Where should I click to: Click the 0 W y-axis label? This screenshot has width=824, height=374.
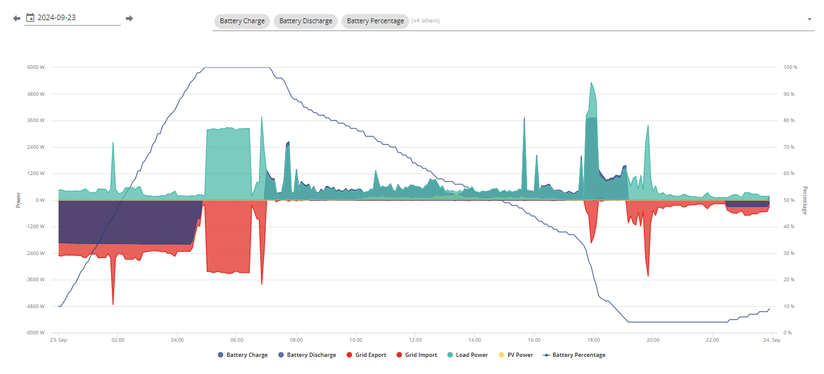[40, 200]
